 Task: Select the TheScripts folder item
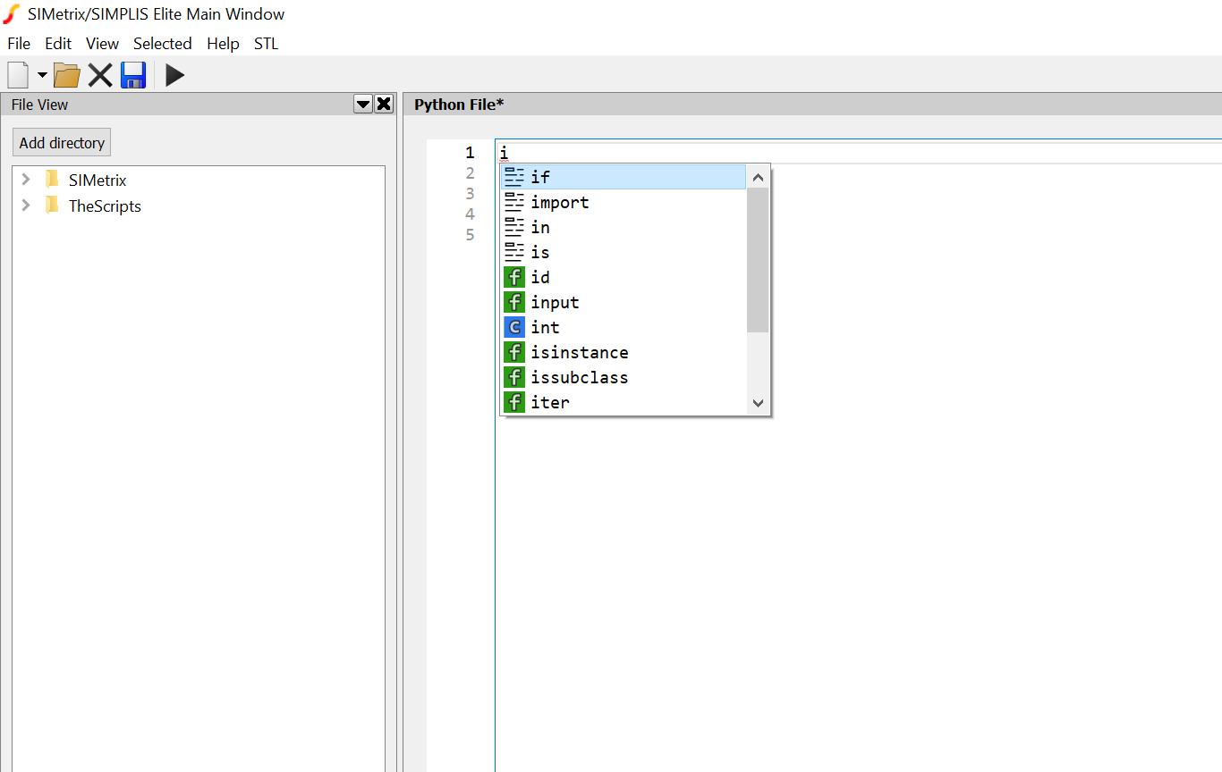click(x=105, y=206)
